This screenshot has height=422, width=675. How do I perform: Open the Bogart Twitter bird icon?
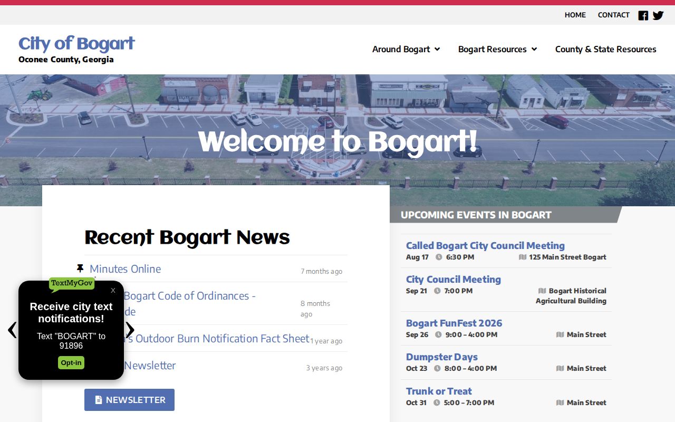[x=658, y=15]
